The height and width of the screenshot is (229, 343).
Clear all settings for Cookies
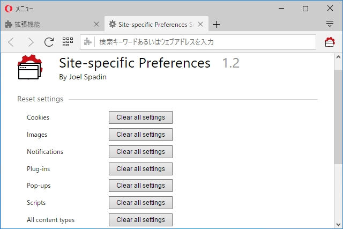pyautogui.click(x=140, y=117)
